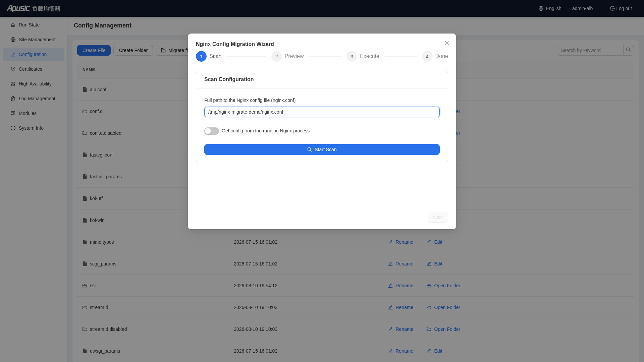Click the Log Management document icon
This screenshot has height=362, width=644.
(x=13, y=99)
